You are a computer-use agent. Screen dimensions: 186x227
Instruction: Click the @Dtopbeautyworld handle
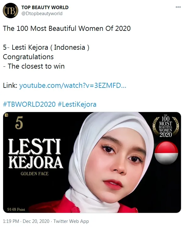point(42,14)
